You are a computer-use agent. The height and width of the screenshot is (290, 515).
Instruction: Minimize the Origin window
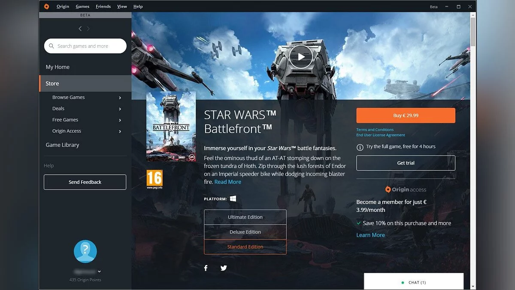click(448, 7)
